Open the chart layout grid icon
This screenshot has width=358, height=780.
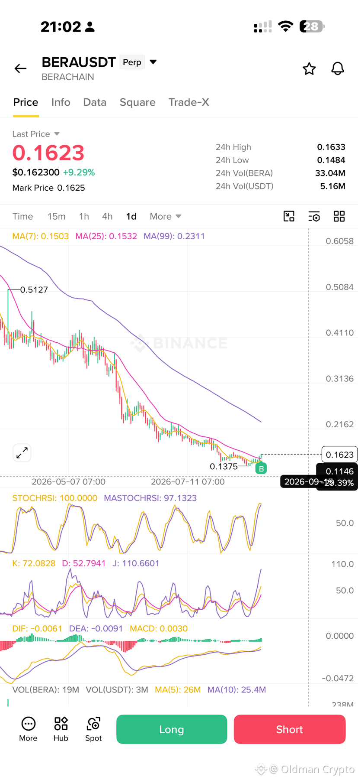pos(339,216)
